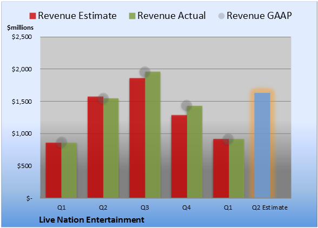Click the '$2,500' y-axis value

22,37
